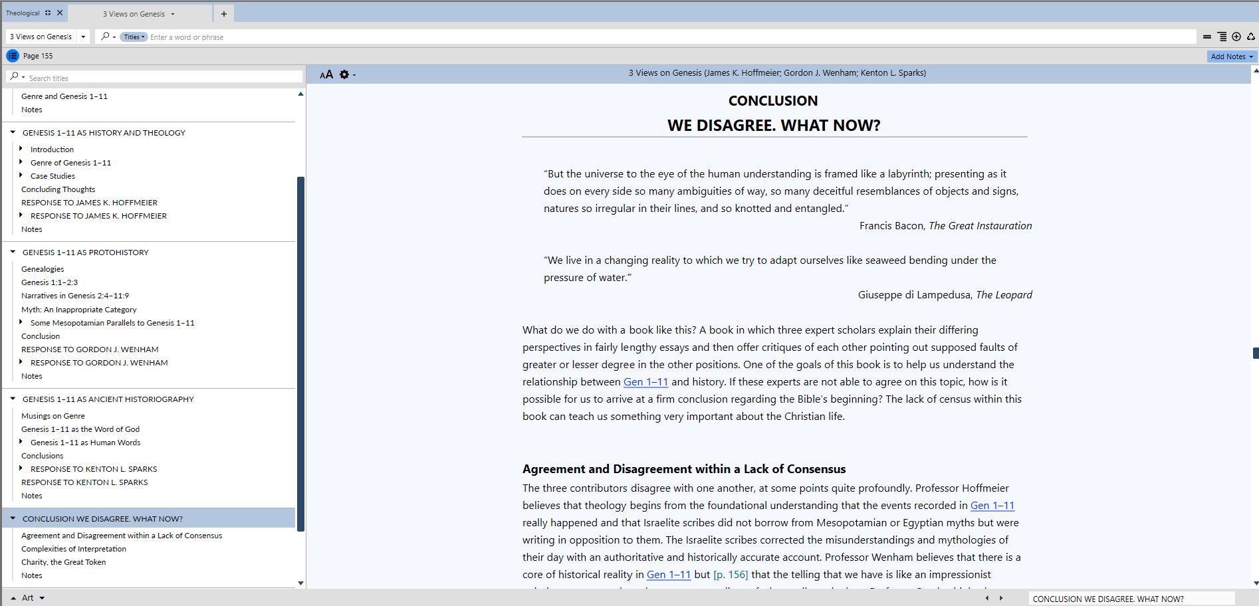Open the gear display settings menu
The image size is (1259, 606).
click(x=344, y=74)
